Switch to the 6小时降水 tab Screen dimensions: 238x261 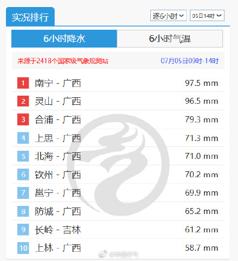[x=64, y=39]
